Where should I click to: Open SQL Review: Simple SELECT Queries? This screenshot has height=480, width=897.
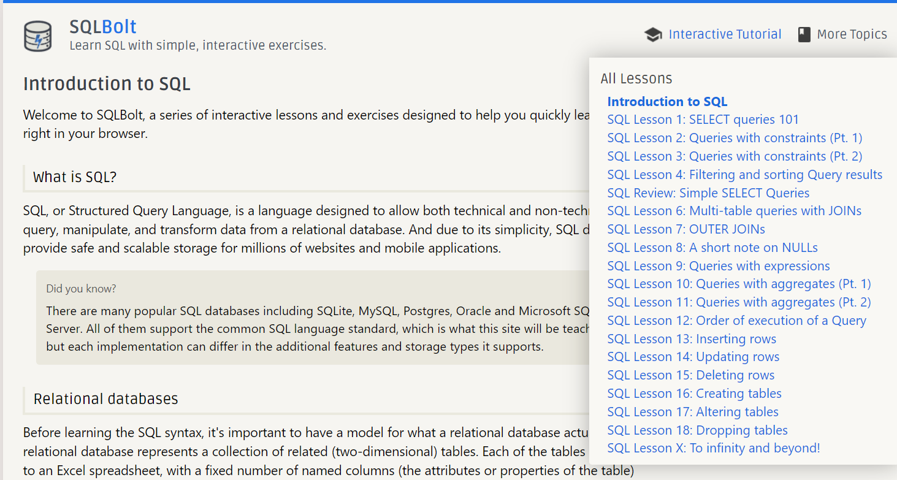[708, 193]
